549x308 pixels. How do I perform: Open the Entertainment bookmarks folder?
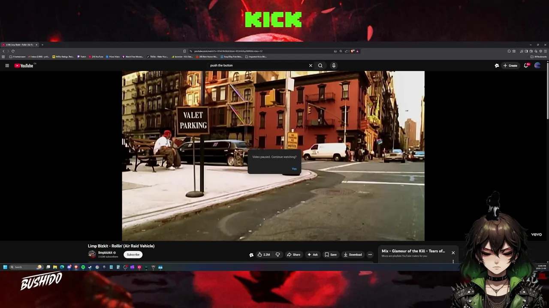(x=18, y=56)
